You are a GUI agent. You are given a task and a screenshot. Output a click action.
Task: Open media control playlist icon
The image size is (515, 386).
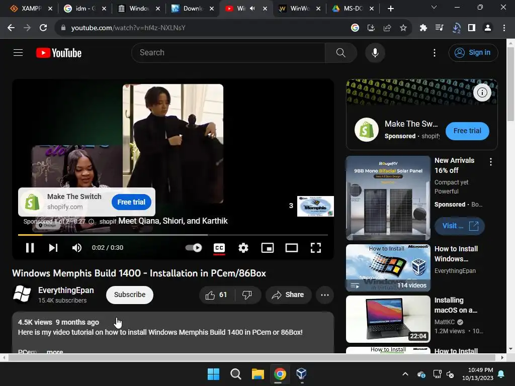(439, 28)
